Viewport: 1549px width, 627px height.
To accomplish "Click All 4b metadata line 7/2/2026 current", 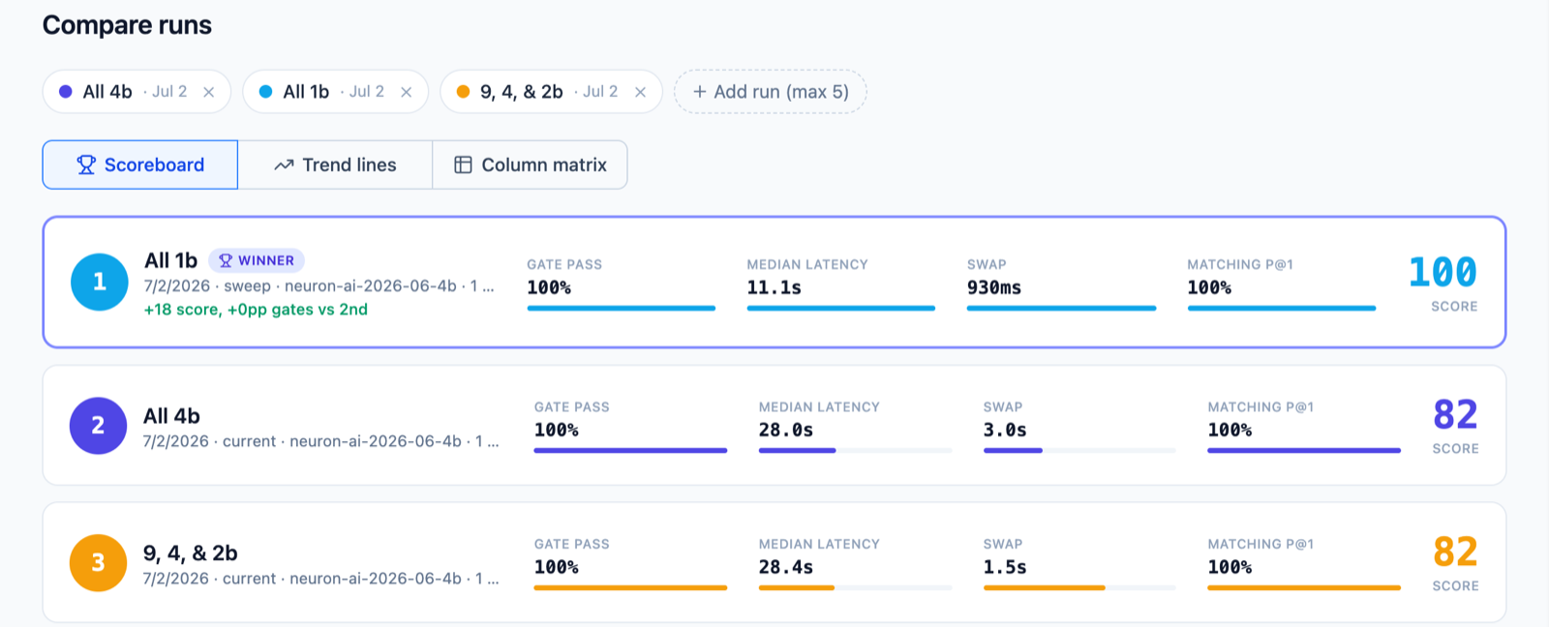I will tap(321, 441).
